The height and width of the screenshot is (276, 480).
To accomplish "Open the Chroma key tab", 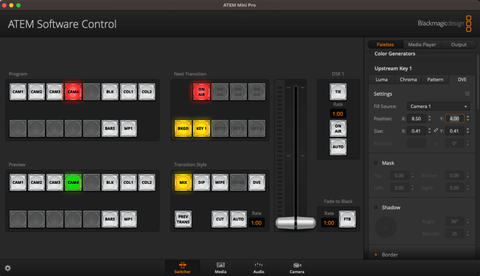I will tap(408, 80).
